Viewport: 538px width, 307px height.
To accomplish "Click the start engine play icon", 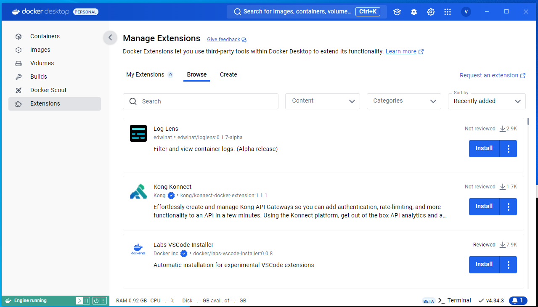I will pos(79,301).
